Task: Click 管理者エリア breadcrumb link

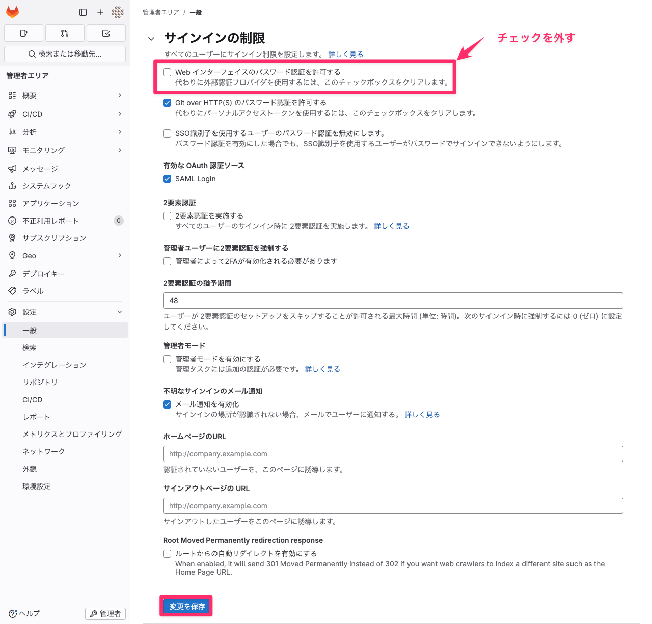Action: [161, 12]
